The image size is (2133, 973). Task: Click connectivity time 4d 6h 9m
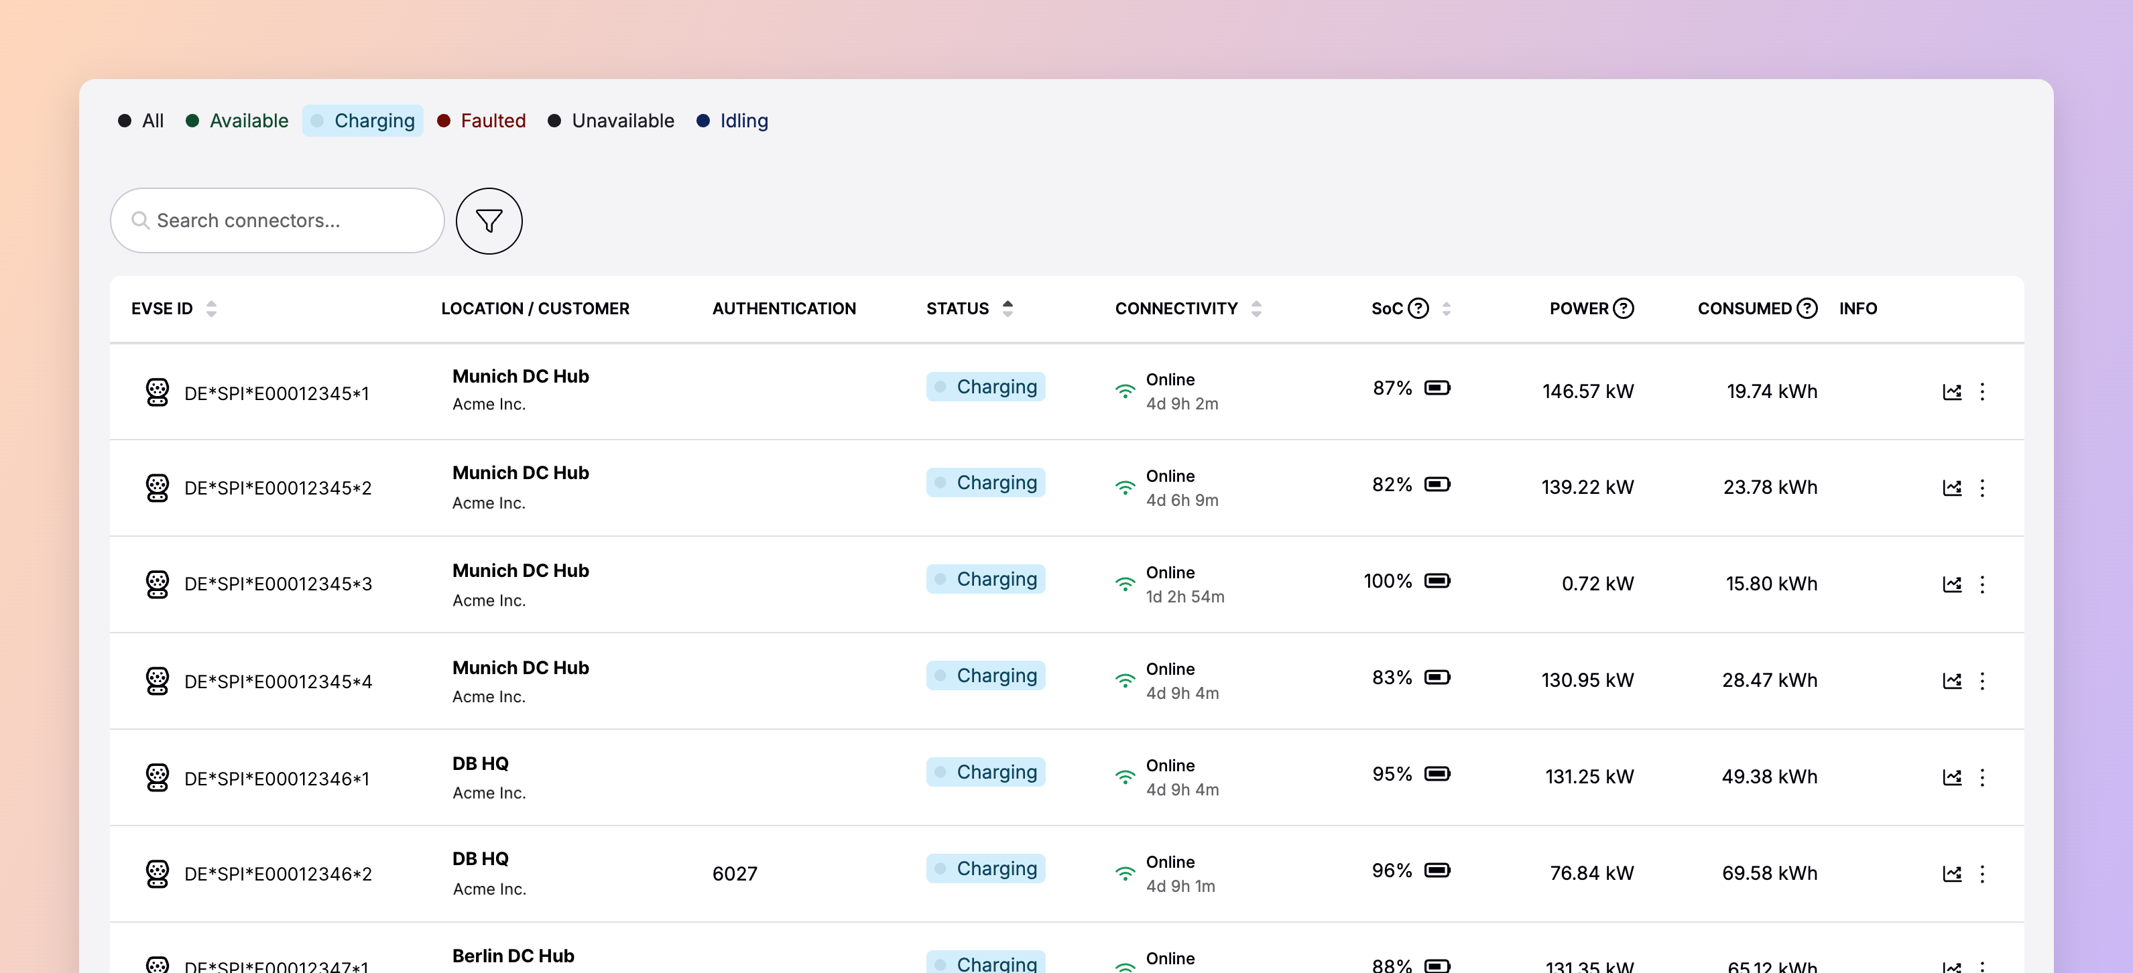(x=1182, y=500)
